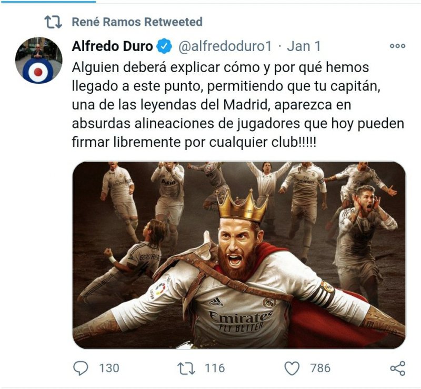Open the René Ramos Retweeted label
This screenshot has height=389, width=421.
pyautogui.click(x=137, y=22)
